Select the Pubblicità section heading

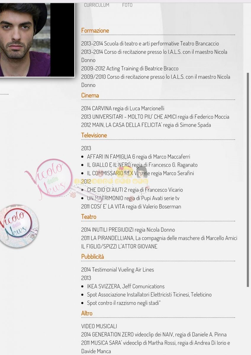pos(93,256)
